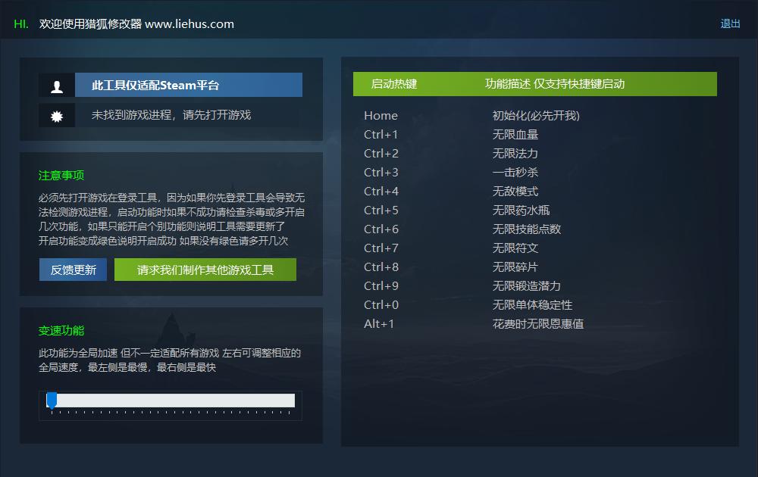Click the Ctrl+1 hotkey label
The image size is (758, 477).
click(381, 134)
